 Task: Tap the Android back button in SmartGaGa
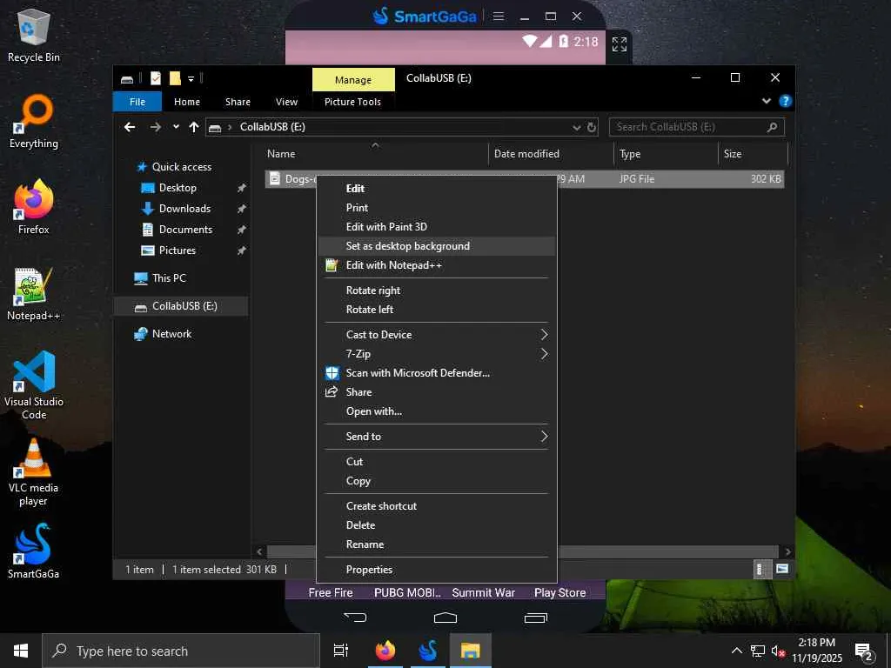[355, 617]
